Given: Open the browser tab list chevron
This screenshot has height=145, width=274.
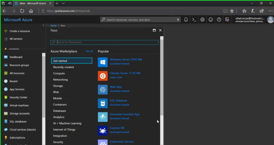Looking at the screenshot, I should (x=63, y=3).
